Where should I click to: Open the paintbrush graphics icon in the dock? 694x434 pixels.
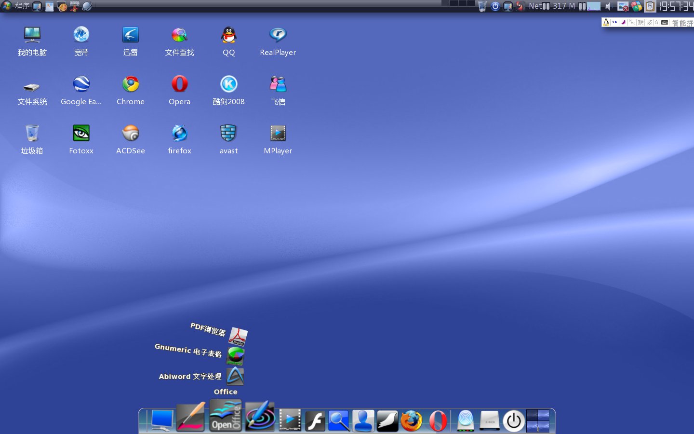[191, 418]
